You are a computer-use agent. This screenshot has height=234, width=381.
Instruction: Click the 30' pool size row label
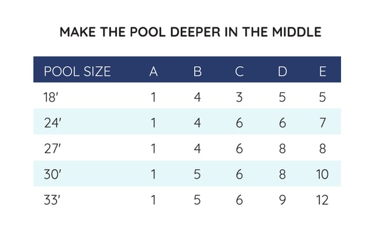pyautogui.click(x=53, y=174)
